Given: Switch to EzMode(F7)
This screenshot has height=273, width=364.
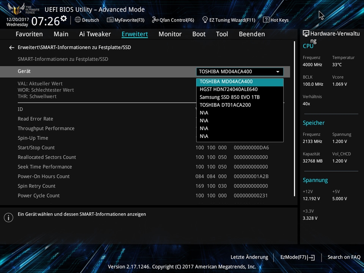Looking at the screenshot, I should pyautogui.click(x=298, y=257).
